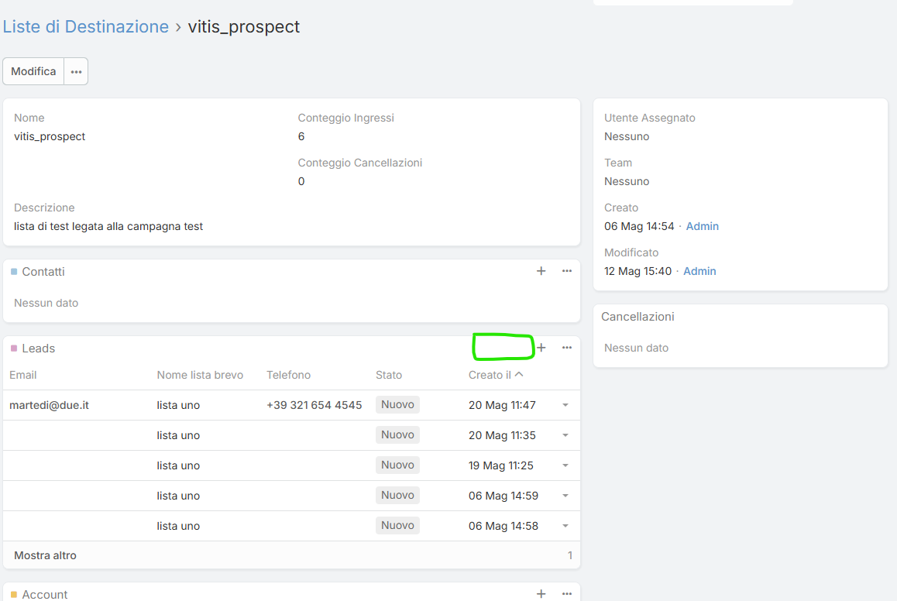Sort leads by Stato column header

(389, 375)
